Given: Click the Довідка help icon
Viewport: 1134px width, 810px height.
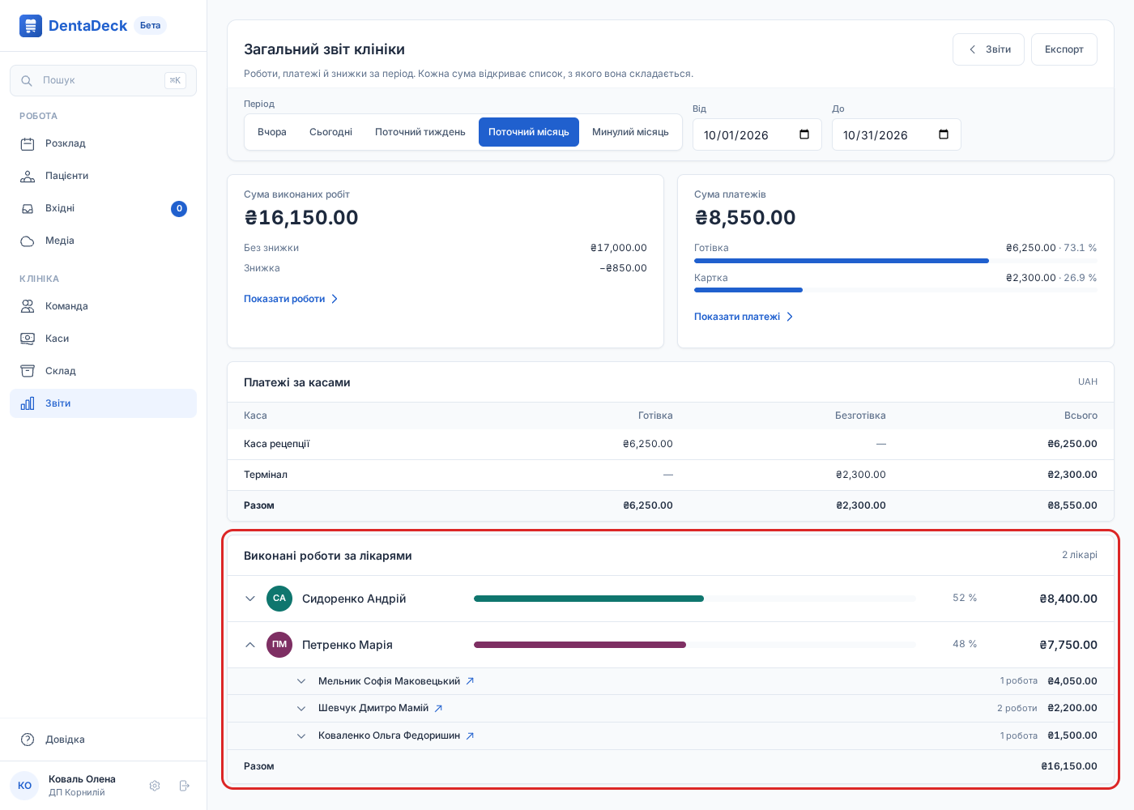Looking at the screenshot, I should [x=28, y=740].
